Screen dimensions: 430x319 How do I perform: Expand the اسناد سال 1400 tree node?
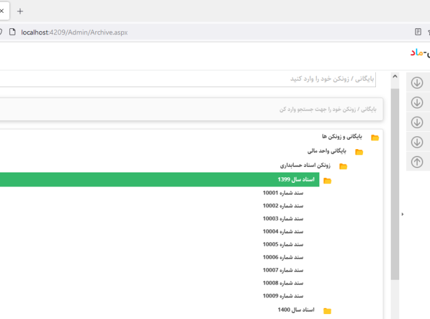pyautogui.click(x=295, y=310)
